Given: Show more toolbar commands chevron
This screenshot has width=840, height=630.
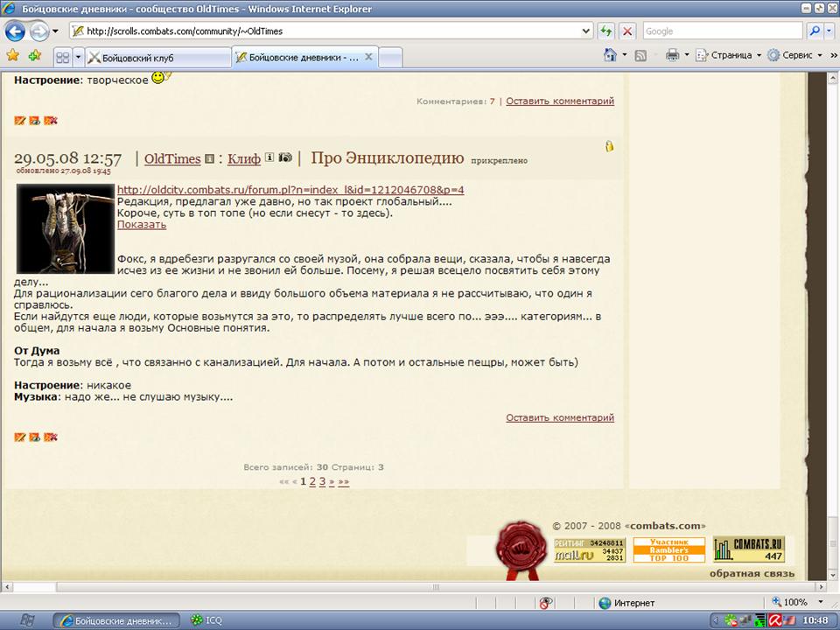Looking at the screenshot, I should (x=834, y=55).
